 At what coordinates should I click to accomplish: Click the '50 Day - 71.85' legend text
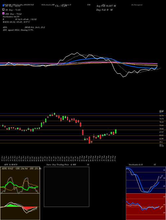[13, 10]
